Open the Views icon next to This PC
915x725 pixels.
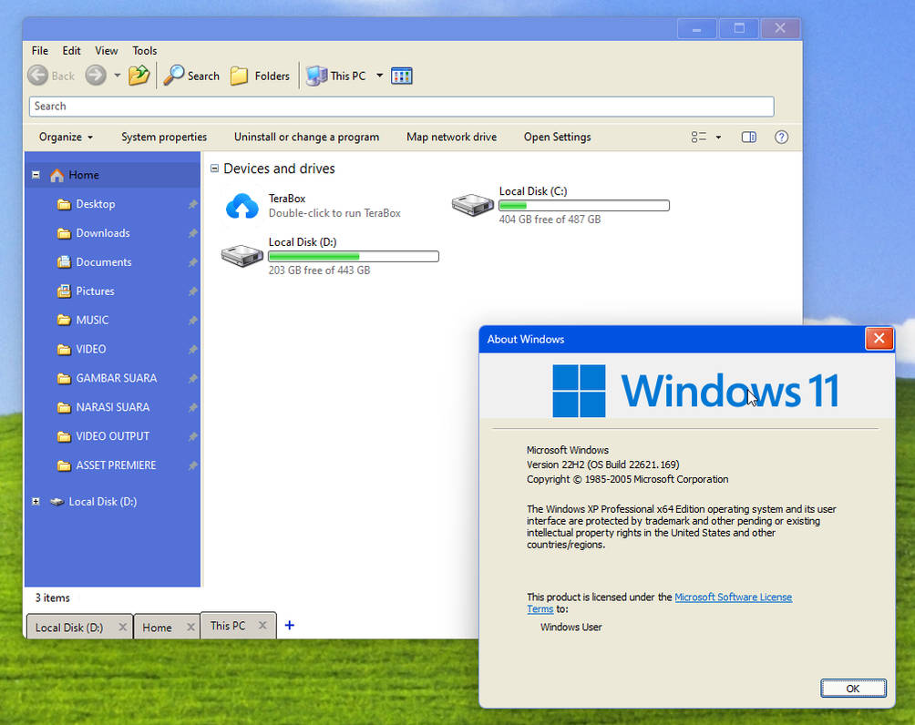[401, 76]
